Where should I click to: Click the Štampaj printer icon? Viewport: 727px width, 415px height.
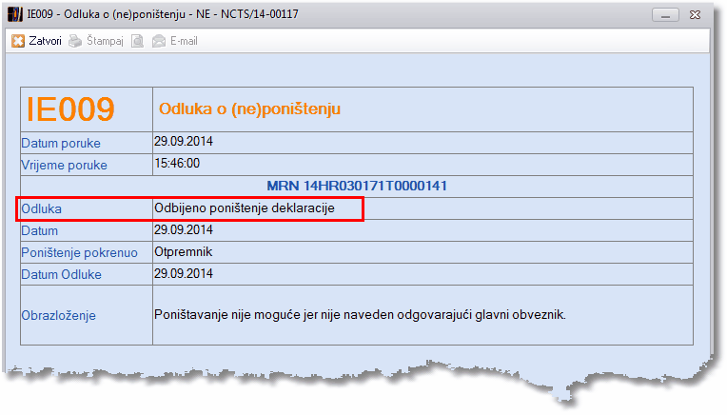[x=75, y=41]
